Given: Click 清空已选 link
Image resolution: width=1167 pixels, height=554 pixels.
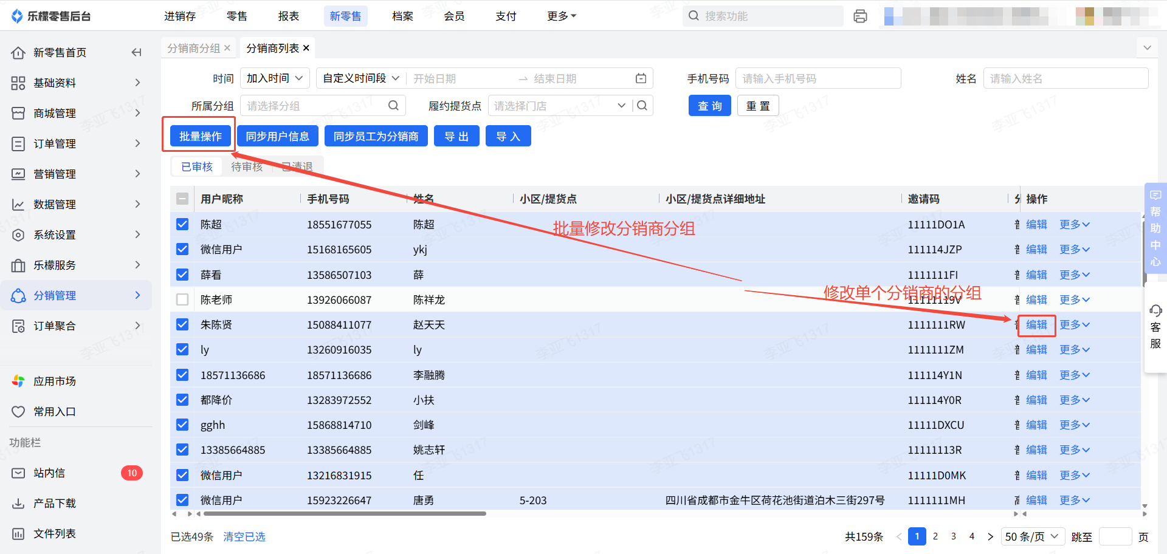Looking at the screenshot, I should coord(244,536).
